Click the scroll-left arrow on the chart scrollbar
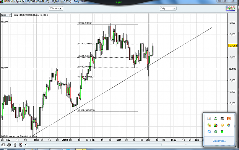This screenshot has height=150, width=239. click(x=26, y=145)
